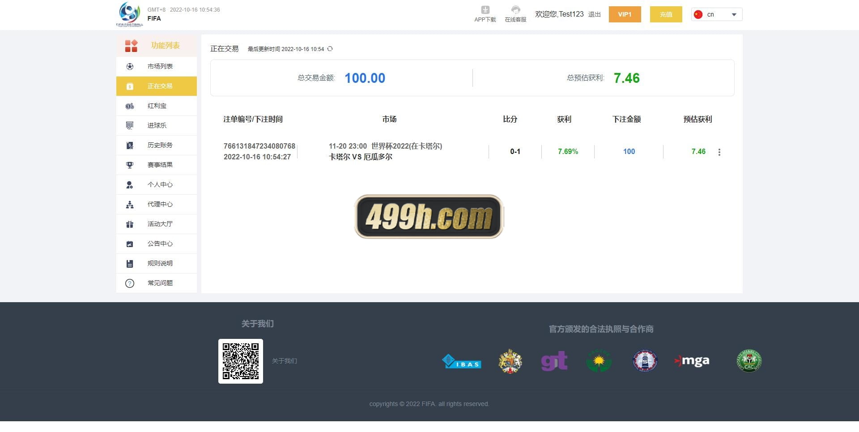Screen dimensions: 859x432
Task: Open three-dot menu for bet 766131847234080768
Action: click(719, 152)
